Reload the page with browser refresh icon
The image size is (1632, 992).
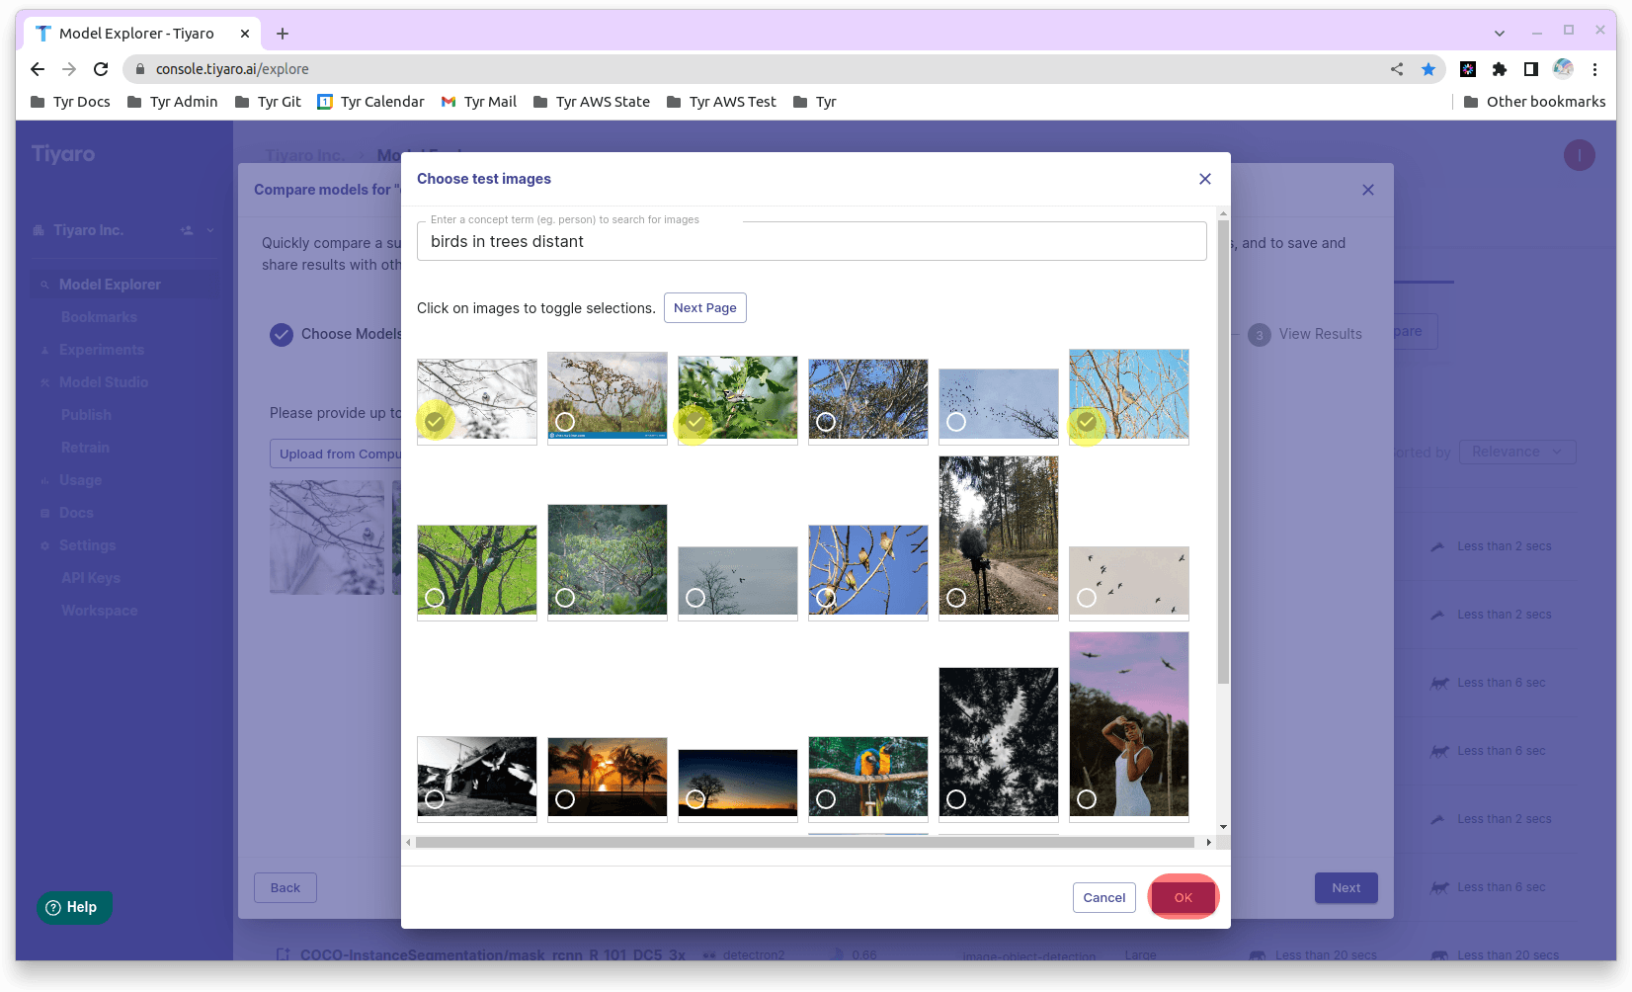click(101, 69)
